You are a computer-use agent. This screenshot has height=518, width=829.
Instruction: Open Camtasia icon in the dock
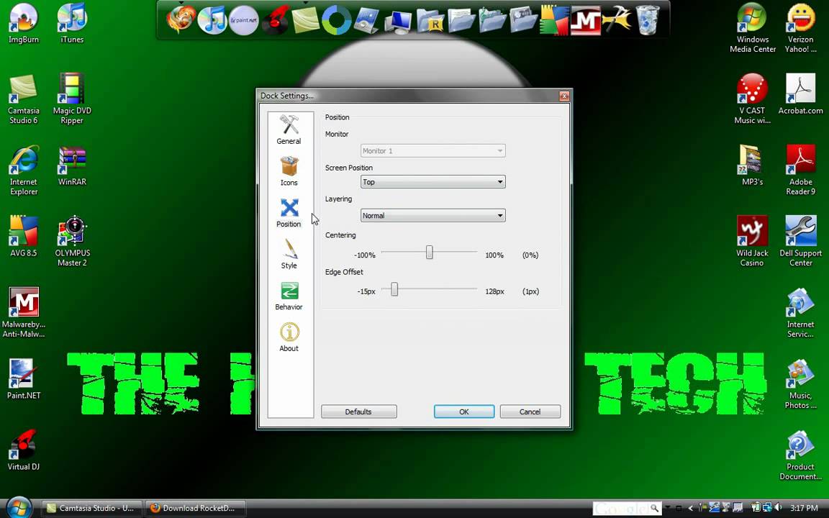306,19
